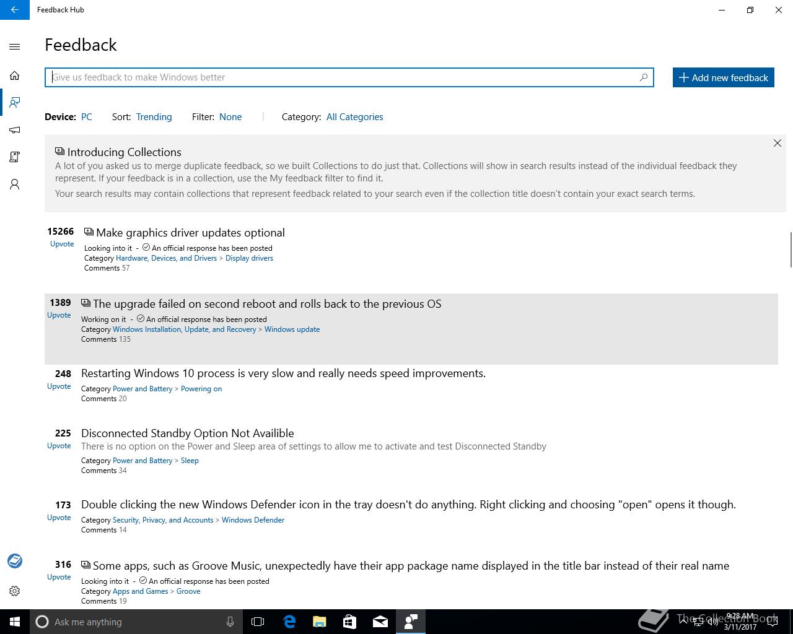Click Windows Installation, Update, and Recovery link
Viewport: 793px width, 634px height.
tap(185, 329)
